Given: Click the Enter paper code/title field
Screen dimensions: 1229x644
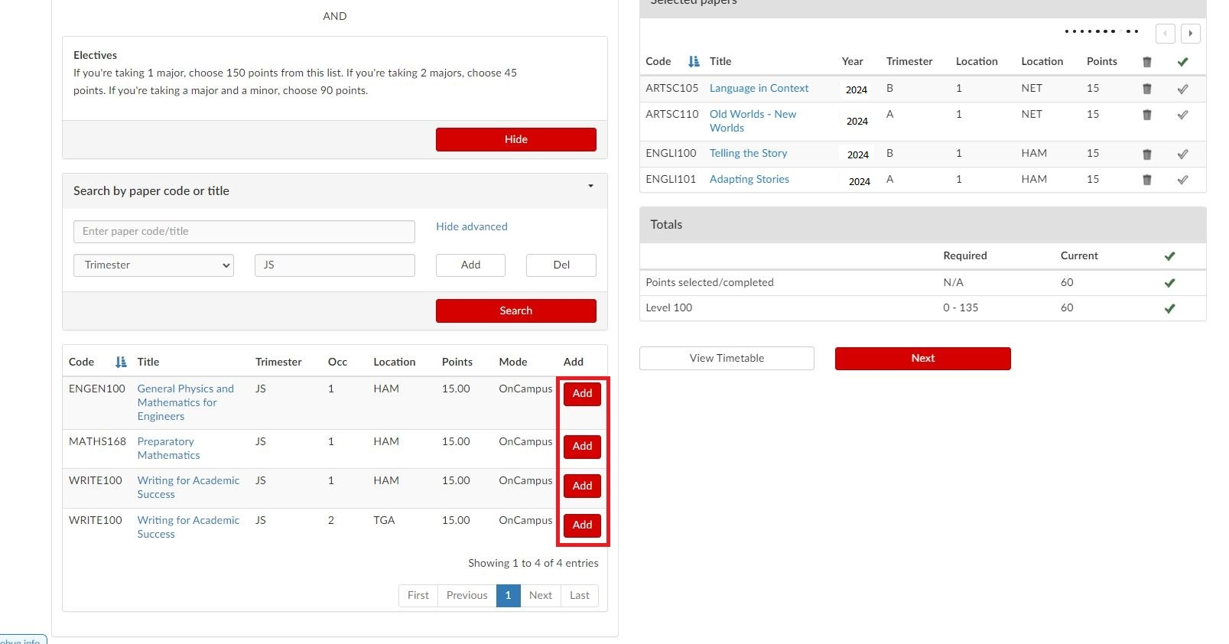Looking at the screenshot, I should point(244,232).
